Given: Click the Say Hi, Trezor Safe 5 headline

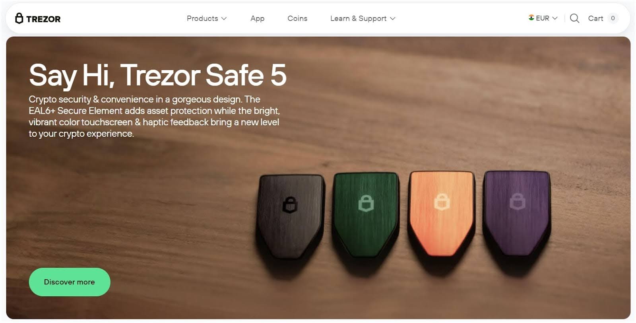Looking at the screenshot, I should (x=157, y=75).
